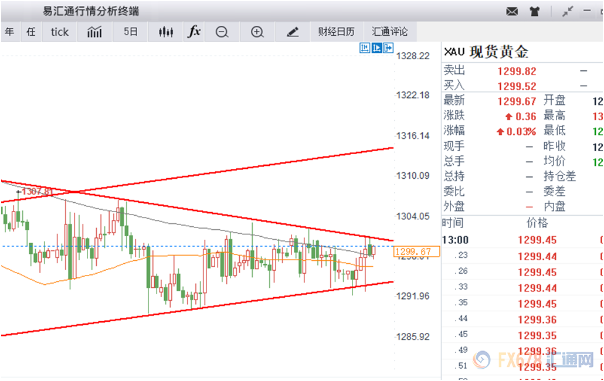Viewport: 604px width, 381px height.
Task: Open the 财经日历 calendar
Action: (x=336, y=32)
